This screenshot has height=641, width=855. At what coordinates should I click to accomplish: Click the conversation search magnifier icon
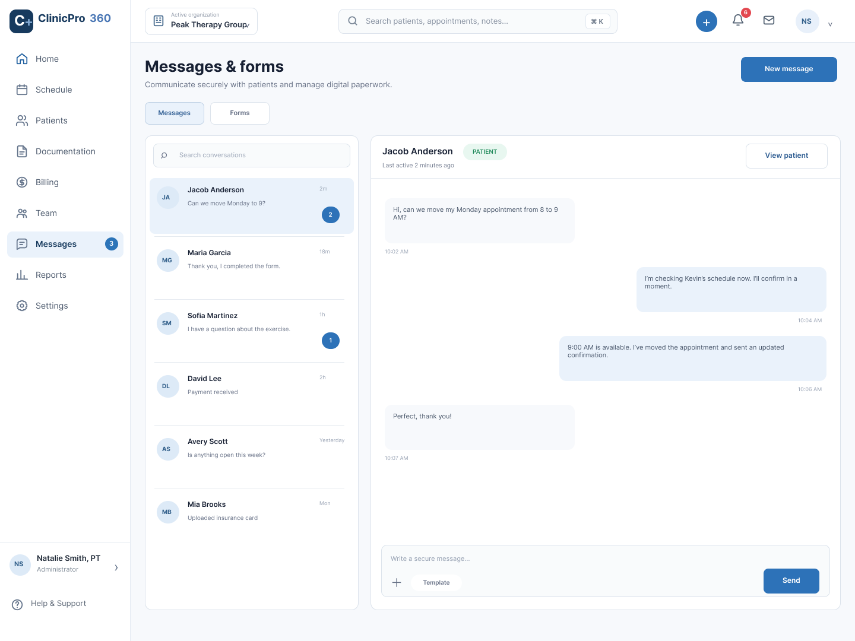[x=164, y=156]
